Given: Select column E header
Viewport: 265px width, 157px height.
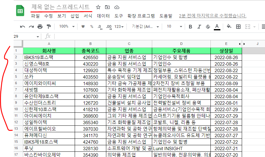Looking at the screenshot, I should (x=226, y=44).
